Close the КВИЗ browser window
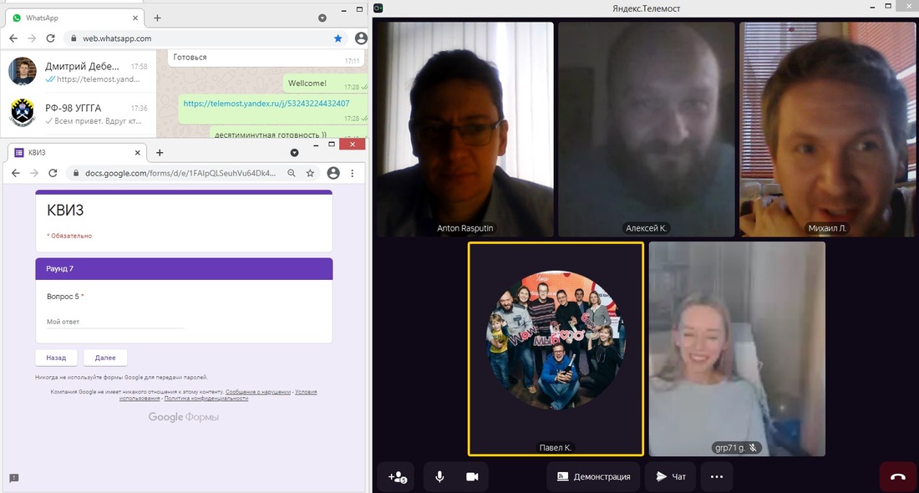The width and height of the screenshot is (919, 493). 353,145
